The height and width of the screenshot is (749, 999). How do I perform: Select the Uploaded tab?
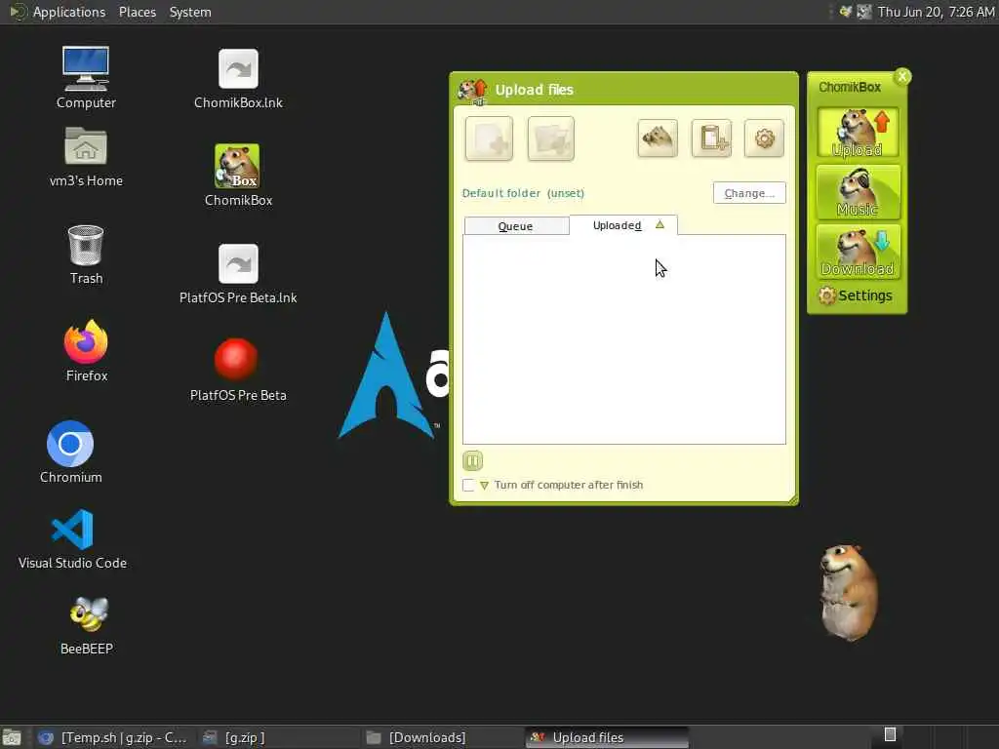pos(623,225)
